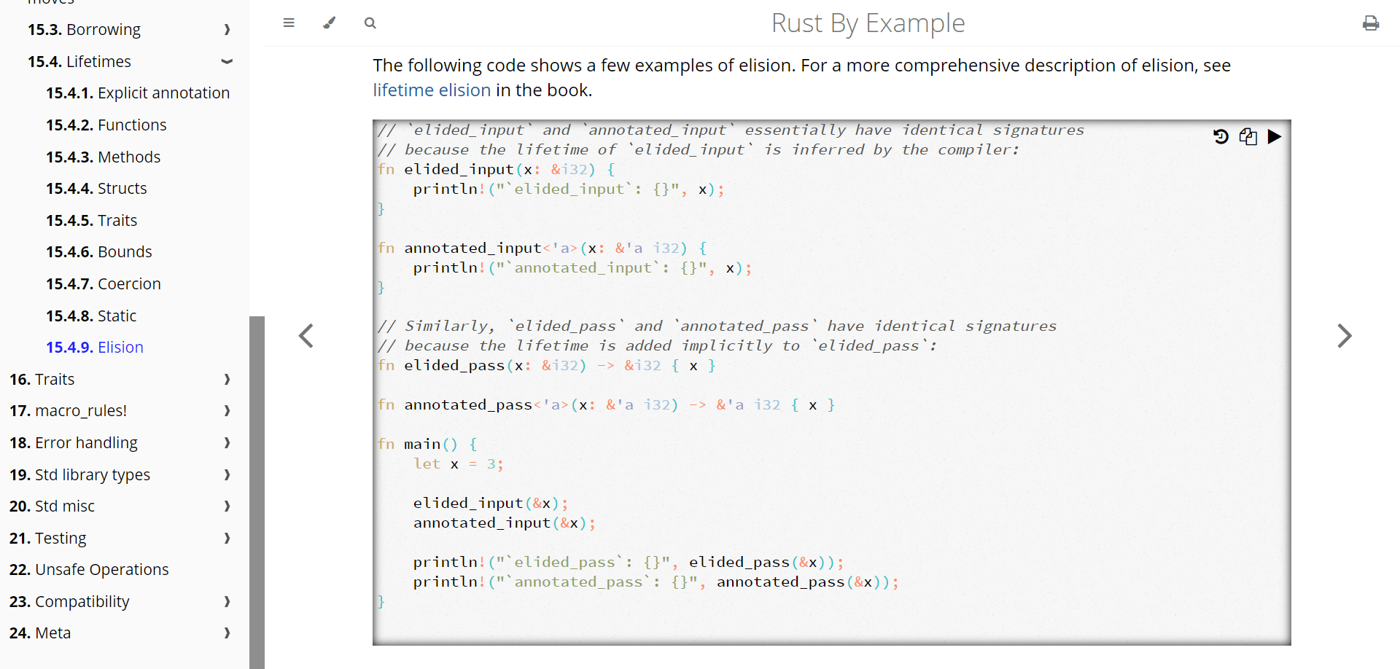
Task: Open chapter 18 Error handling
Action: [74, 443]
